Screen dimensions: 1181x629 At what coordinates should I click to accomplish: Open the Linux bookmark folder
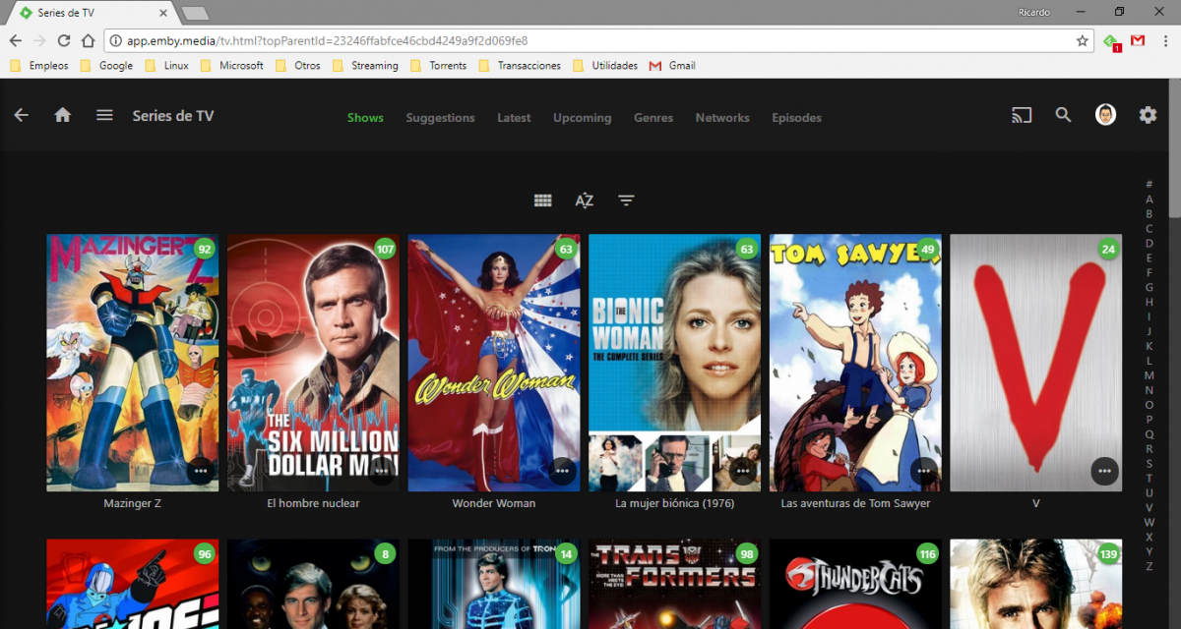[166, 66]
